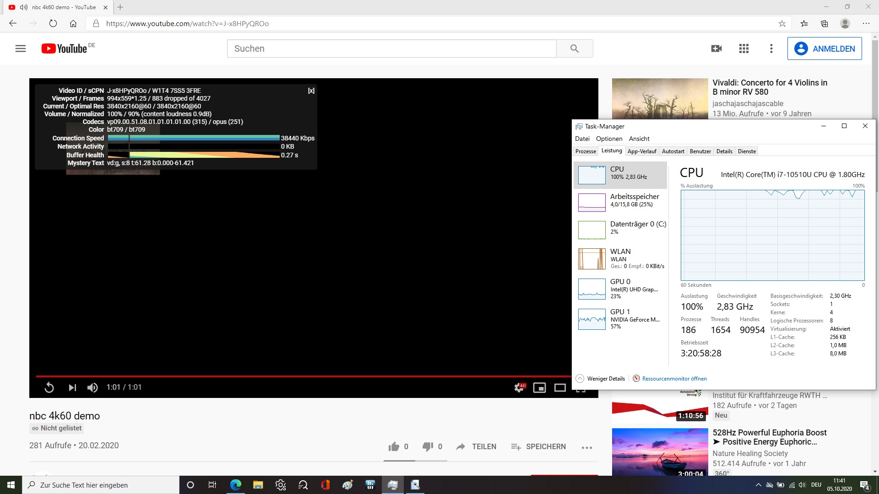The width and height of the screenshot is (879, 494).
Task: Open Ressourcenmonitor öffnen link
Action: [674, 379]
